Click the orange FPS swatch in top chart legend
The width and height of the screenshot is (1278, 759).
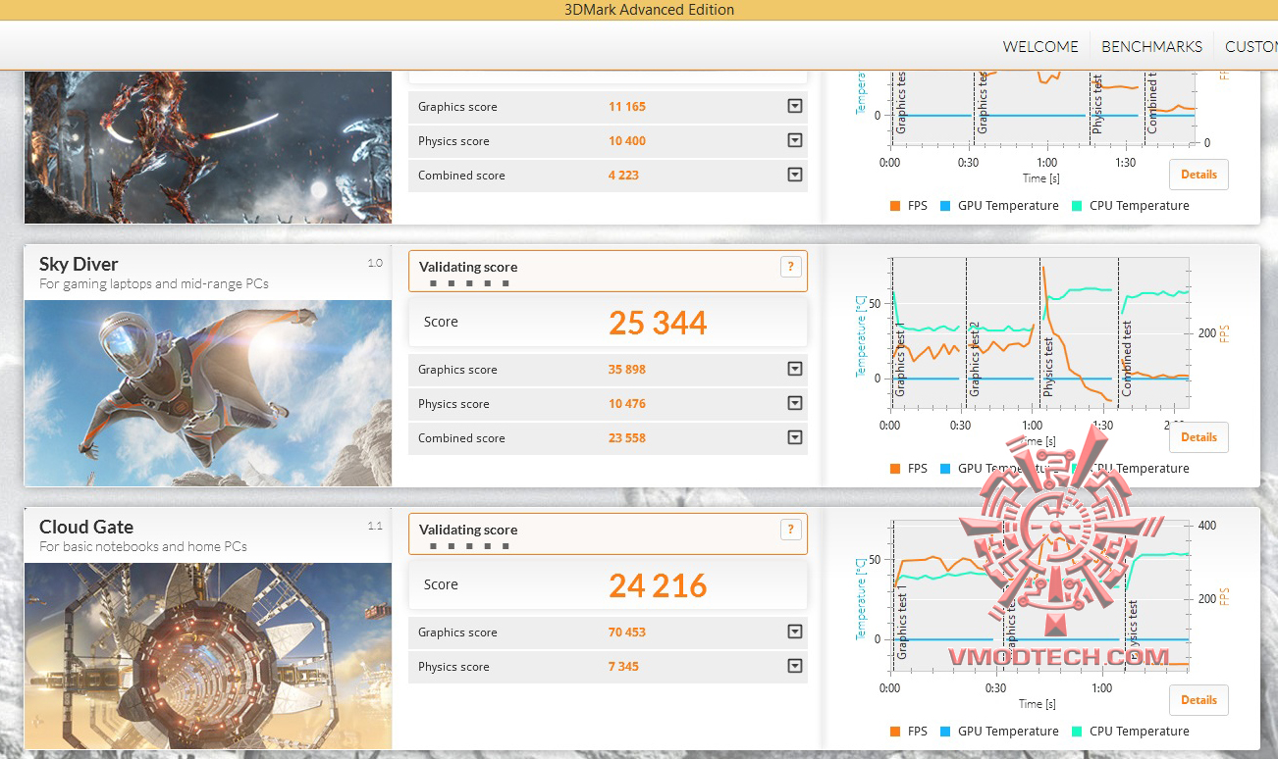tap(895, 206)
